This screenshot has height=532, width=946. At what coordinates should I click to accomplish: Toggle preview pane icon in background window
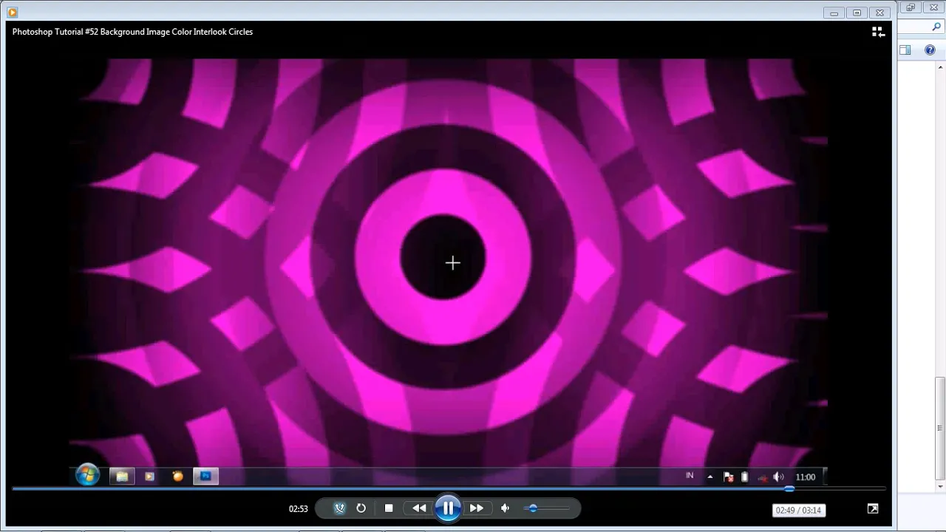905,50
